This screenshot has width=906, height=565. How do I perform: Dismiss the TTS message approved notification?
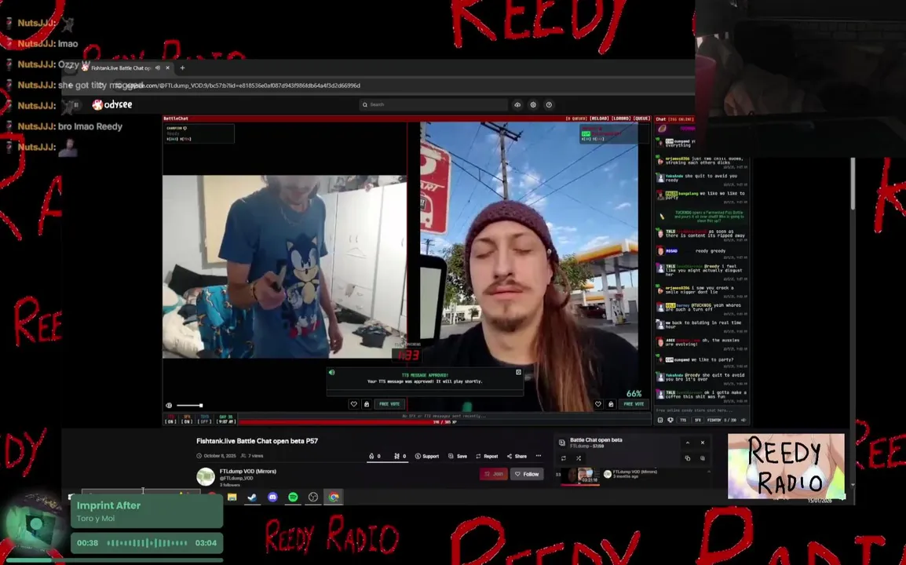tap(518, 372)
